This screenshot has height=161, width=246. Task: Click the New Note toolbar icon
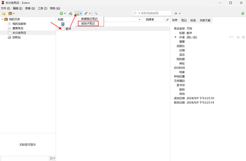pyautogui.click(x=77, y=13)
